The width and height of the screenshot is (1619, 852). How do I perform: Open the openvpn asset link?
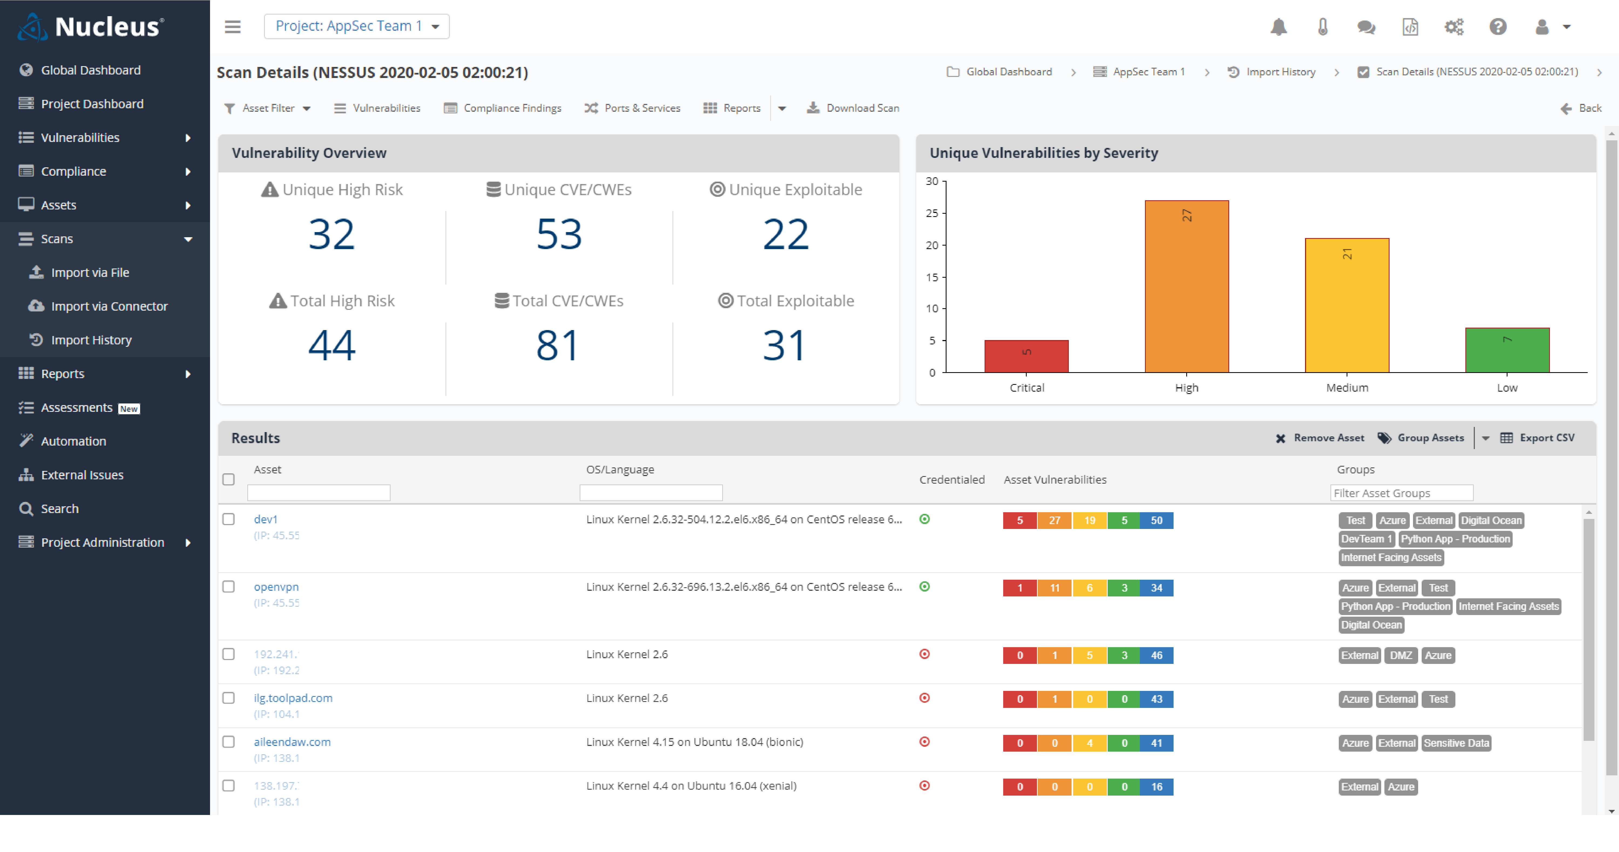[276, 587]
